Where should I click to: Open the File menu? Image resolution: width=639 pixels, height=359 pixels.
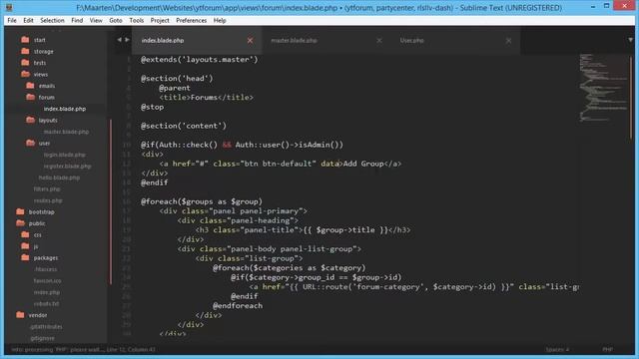pos(12,20)
